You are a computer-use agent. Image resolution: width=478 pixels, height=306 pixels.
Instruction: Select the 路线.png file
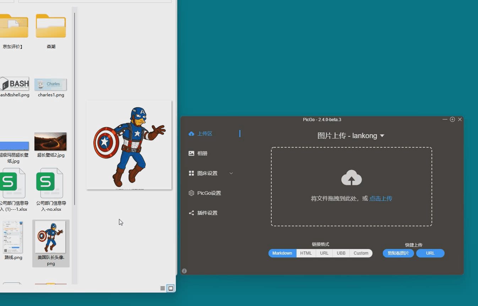click(x=13, y=240)
